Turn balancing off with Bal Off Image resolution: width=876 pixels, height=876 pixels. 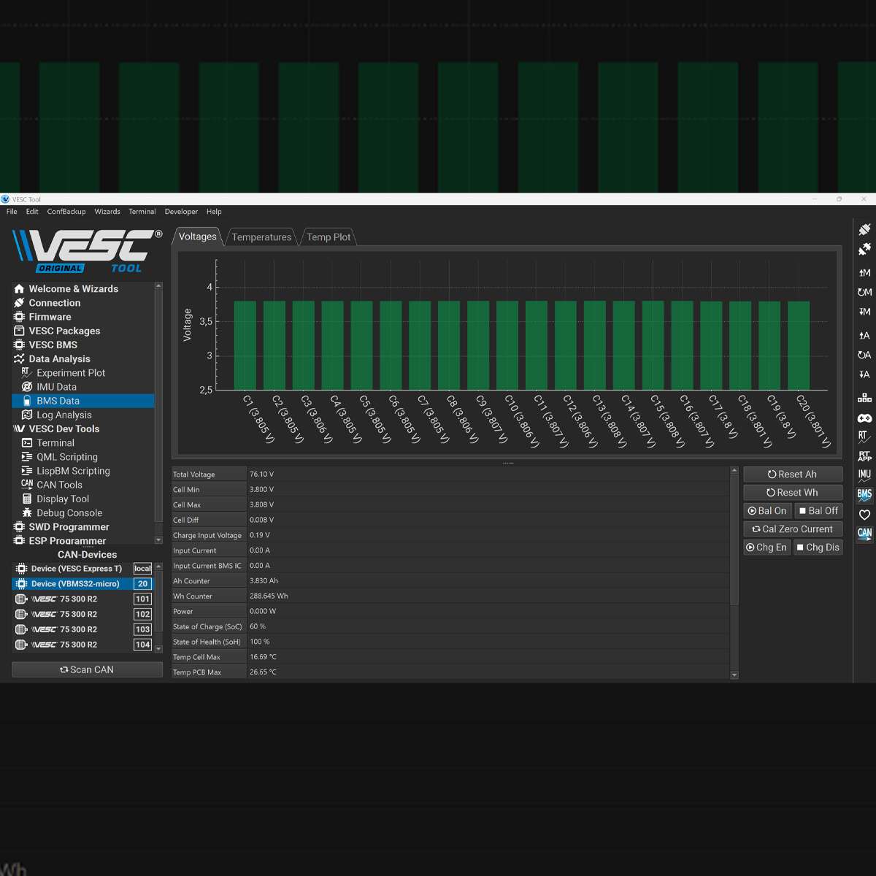coord(818,511)
